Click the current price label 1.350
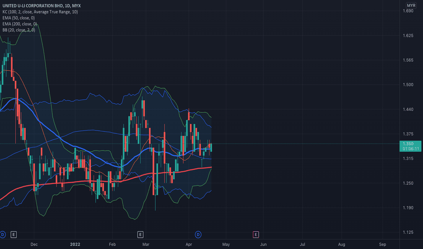The width and height of the screenshot is (423, 249). (x=410, y=146)
